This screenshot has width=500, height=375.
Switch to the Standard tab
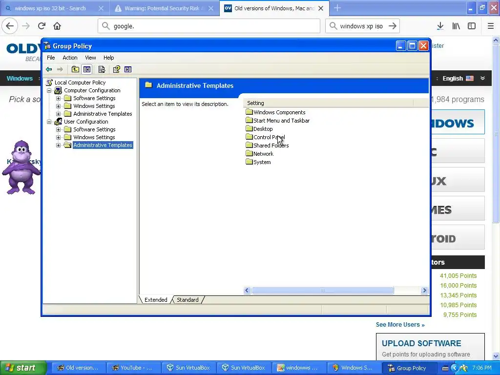[187, 300]
